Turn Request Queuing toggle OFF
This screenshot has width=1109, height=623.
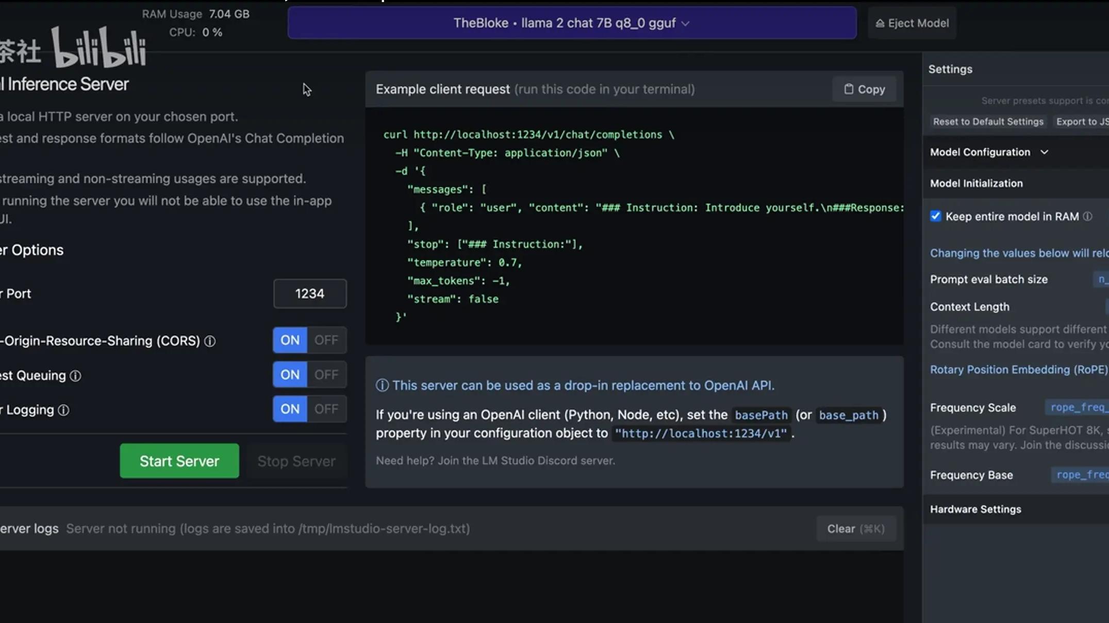tap(326, 375)
